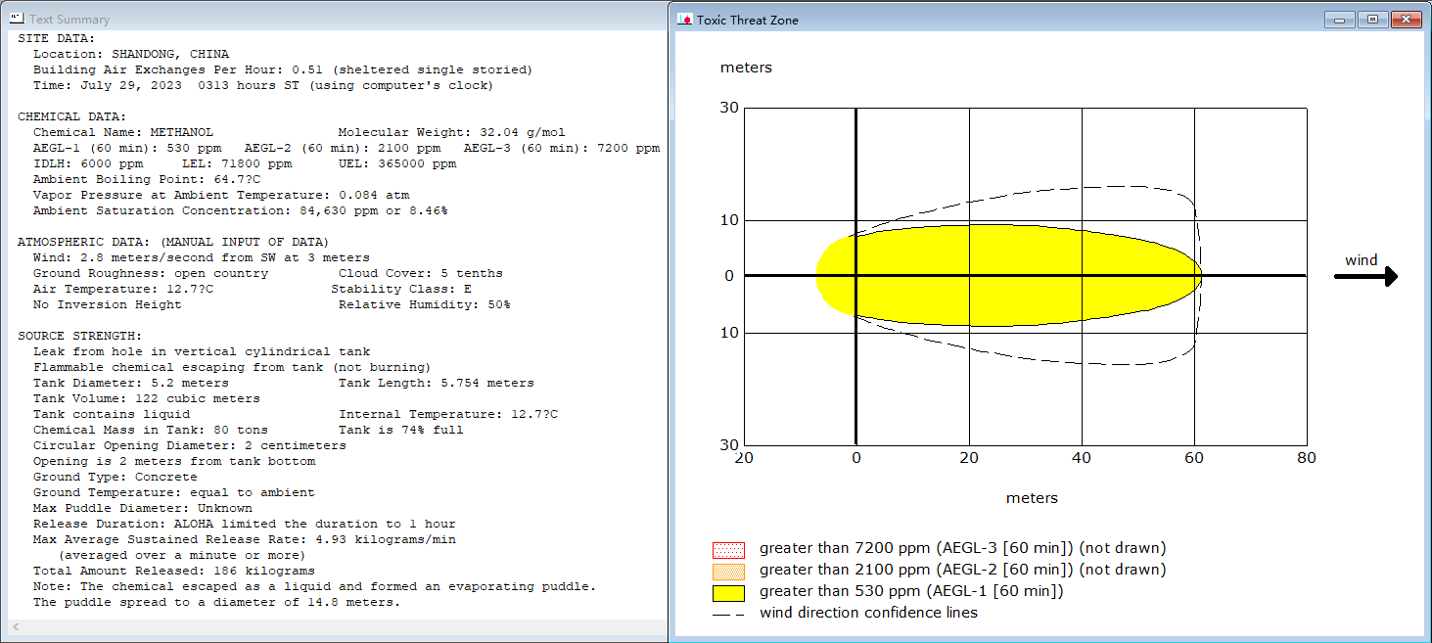Click the SOURCE STRENGTH heading

coord(80,336)
